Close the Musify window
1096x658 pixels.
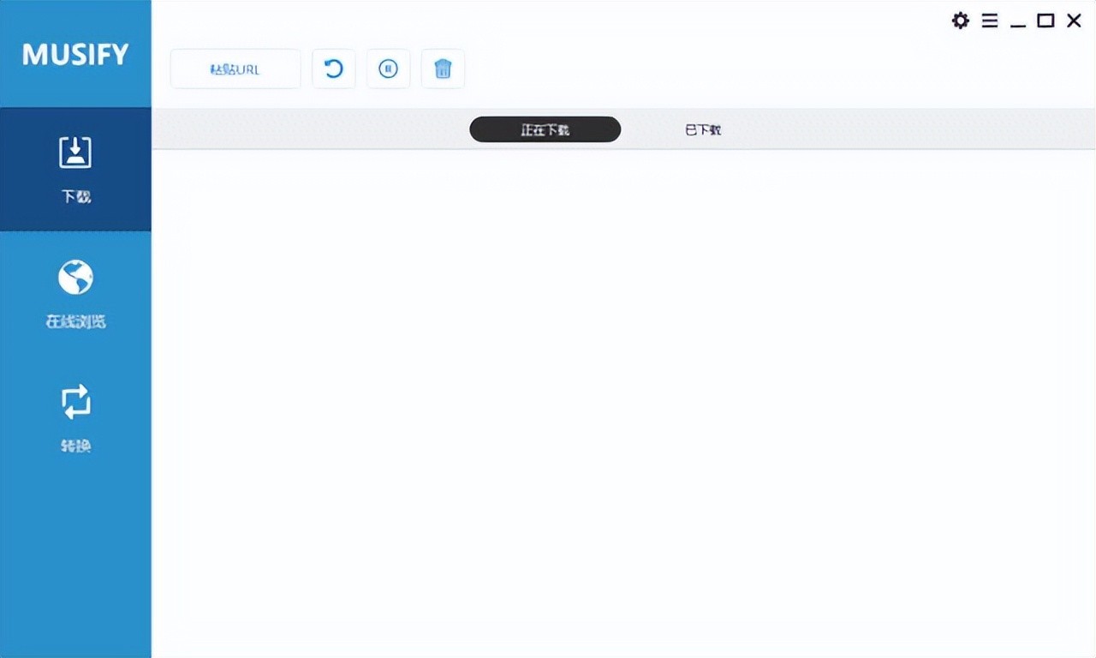(1074, 21)
